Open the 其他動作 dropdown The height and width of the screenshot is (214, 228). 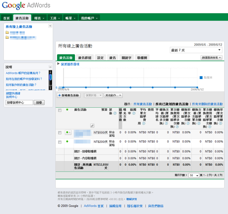[113, 95]
